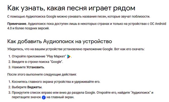Viewport: 169px width, 102px height.
Task: Click the bold "Примечание." label
Action: 17,23
